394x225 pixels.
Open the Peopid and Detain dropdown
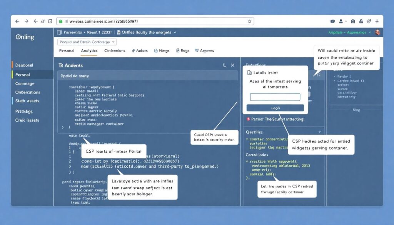coord(87,42)
